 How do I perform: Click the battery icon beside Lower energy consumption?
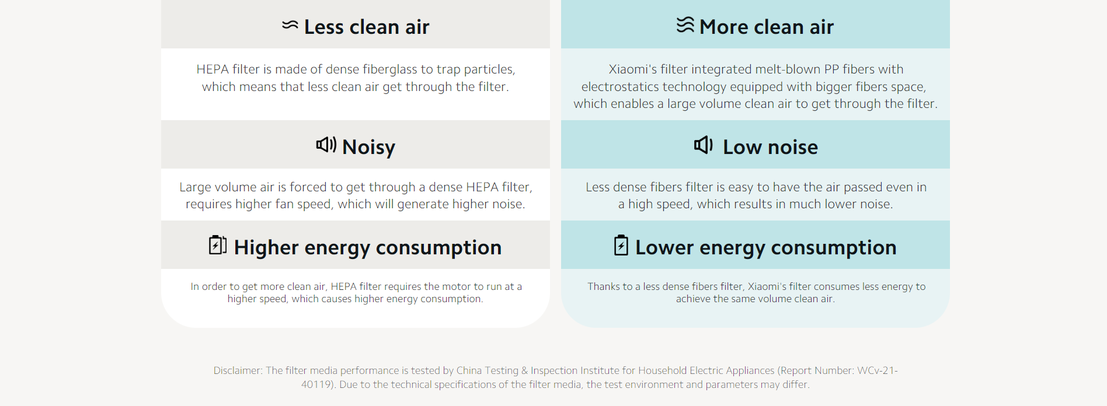[x=621, y=245]
